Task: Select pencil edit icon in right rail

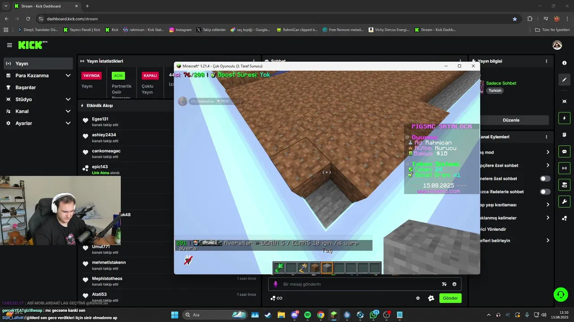Action: click(564, 80)
